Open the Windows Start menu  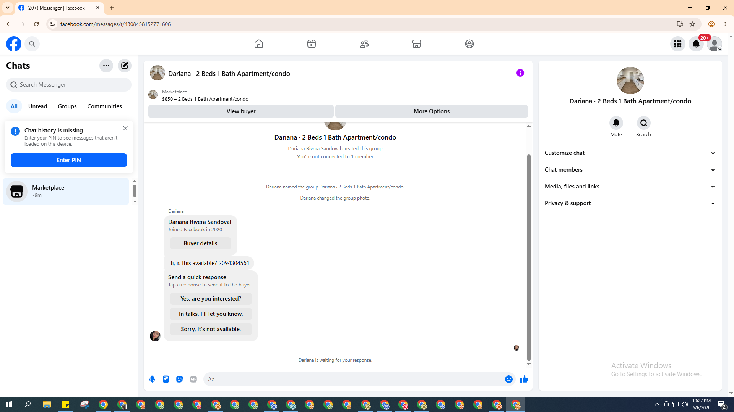9,404
